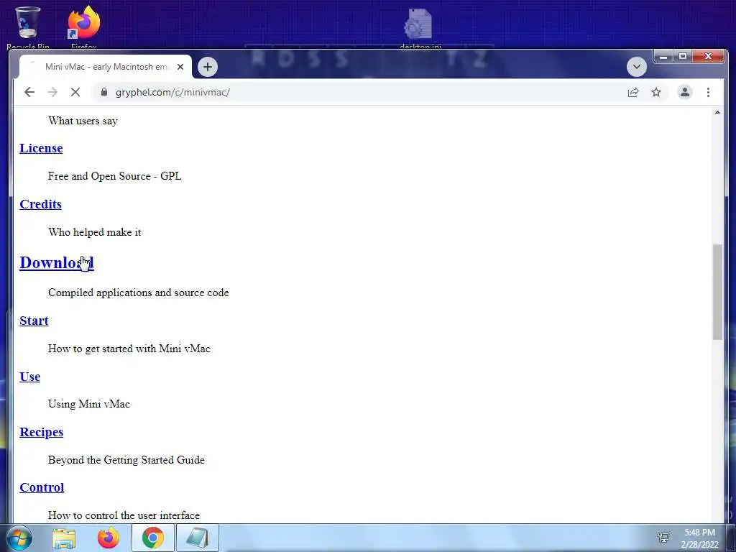Maximize the Chrome window
736x552 pixels.
(x=683, y=56)
